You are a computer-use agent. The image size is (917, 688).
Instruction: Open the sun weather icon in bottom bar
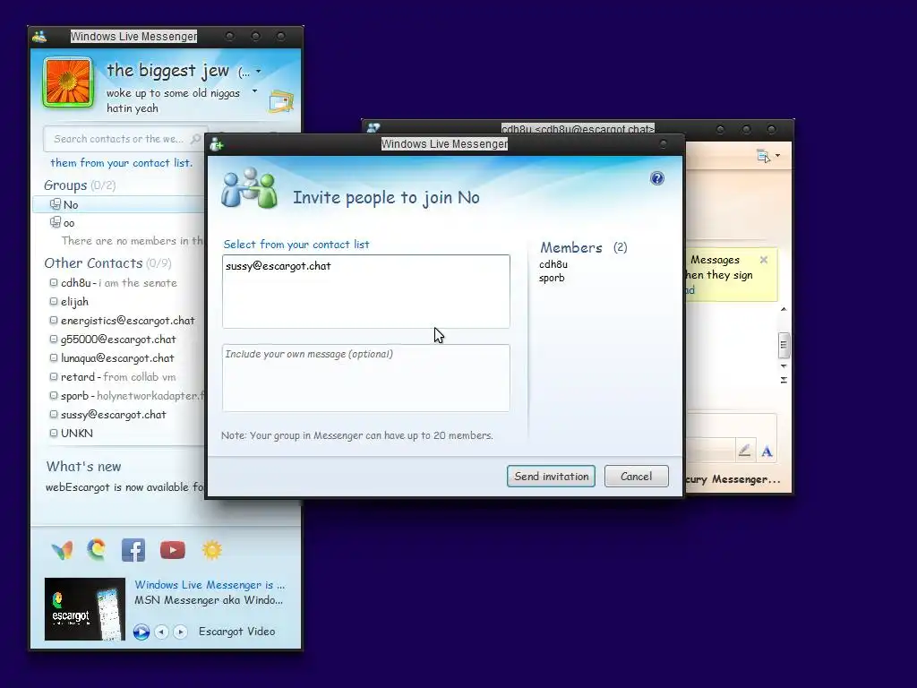pos(211,550)
